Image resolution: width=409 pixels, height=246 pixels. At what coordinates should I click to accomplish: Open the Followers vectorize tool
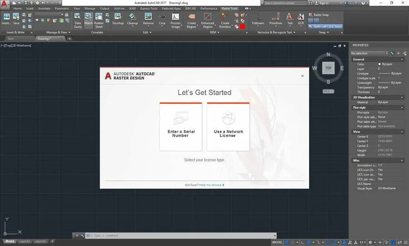[x=258, y=19]
